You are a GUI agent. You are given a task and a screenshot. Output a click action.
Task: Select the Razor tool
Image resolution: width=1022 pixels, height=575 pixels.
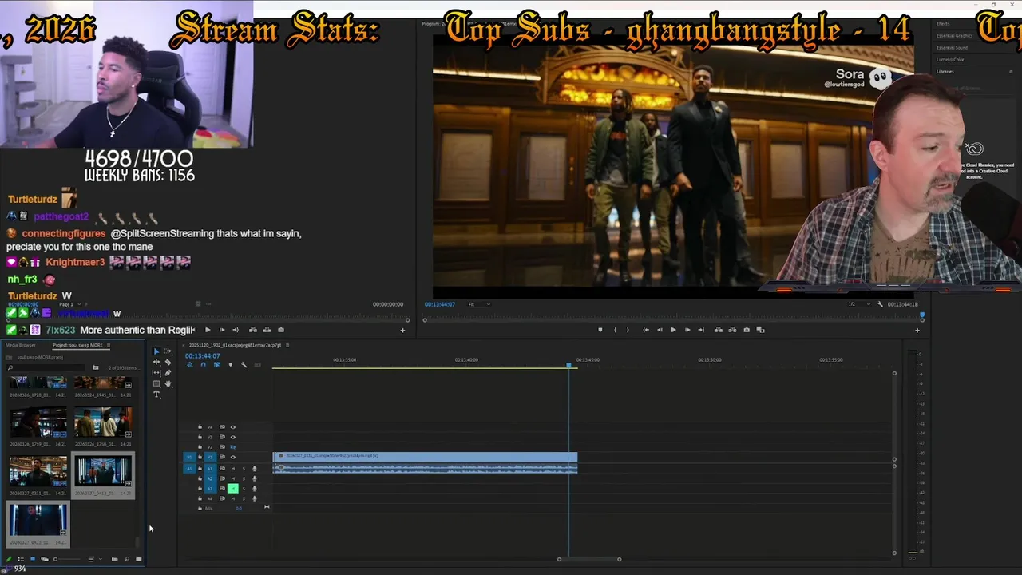pyautogui.click(x=168, y=363)
